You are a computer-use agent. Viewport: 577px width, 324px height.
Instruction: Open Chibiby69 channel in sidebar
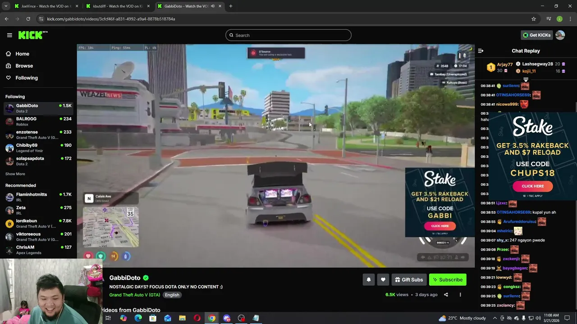pos(38,148)
